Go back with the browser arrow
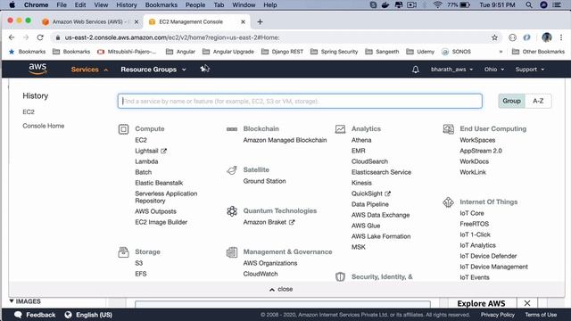Screen dimensions: 571x321 pos(12,37)
